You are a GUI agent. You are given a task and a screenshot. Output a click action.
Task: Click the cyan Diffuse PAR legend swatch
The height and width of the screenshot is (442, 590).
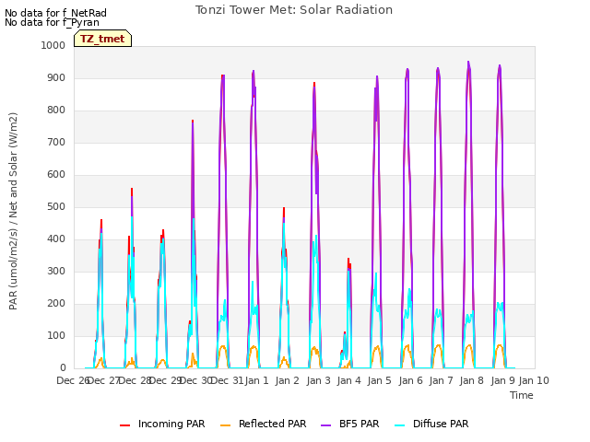[399, 425]
